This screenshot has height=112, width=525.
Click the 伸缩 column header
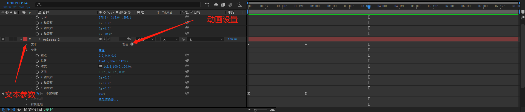231,12
